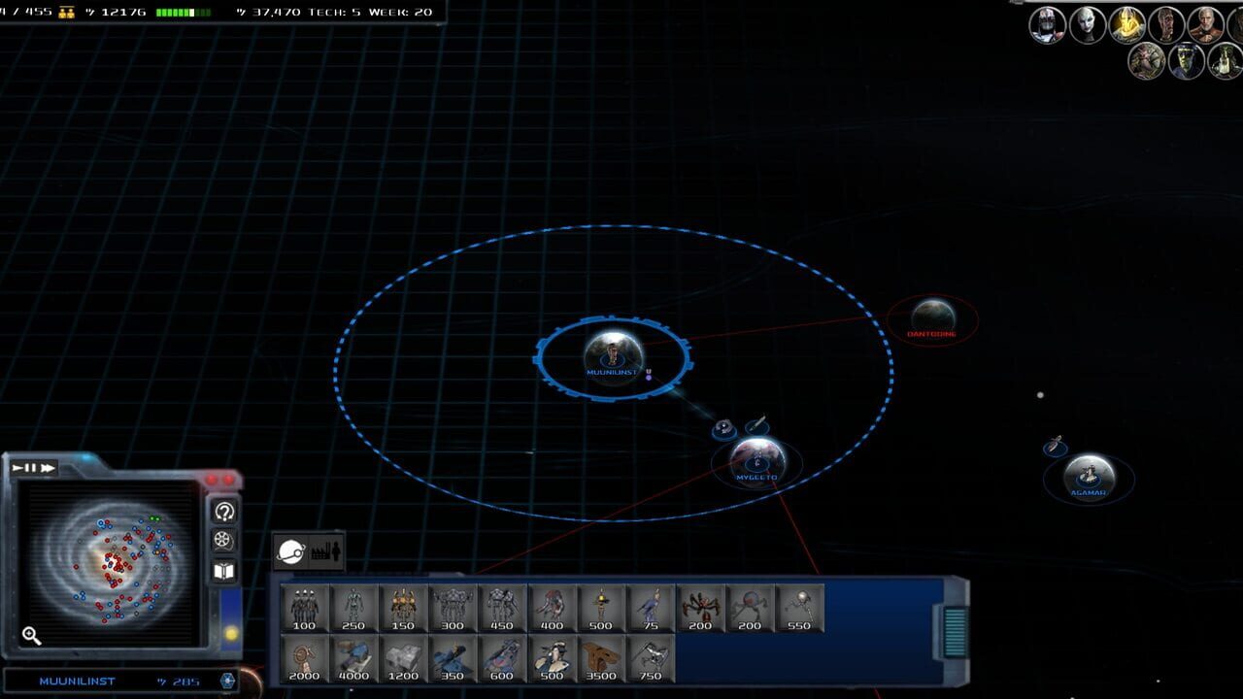Screen dimensions: 1243x699
Task: Queue the unit priced 250
Action: pyautogui.click(x=354, y=609)
